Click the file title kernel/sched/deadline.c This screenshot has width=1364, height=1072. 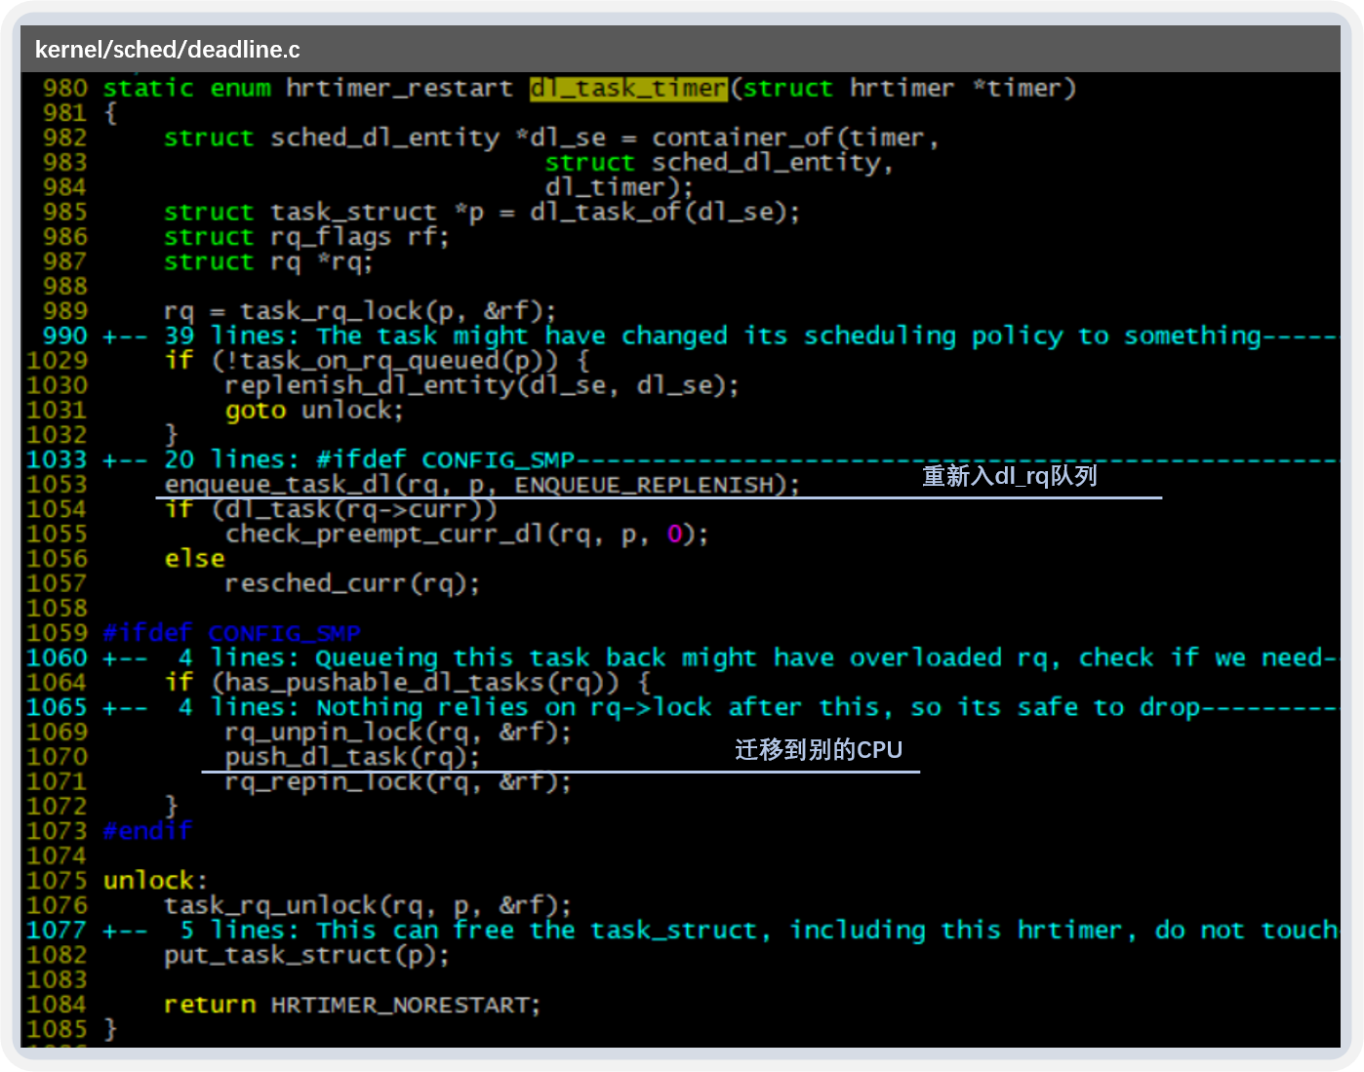click(x=167, y=49)
